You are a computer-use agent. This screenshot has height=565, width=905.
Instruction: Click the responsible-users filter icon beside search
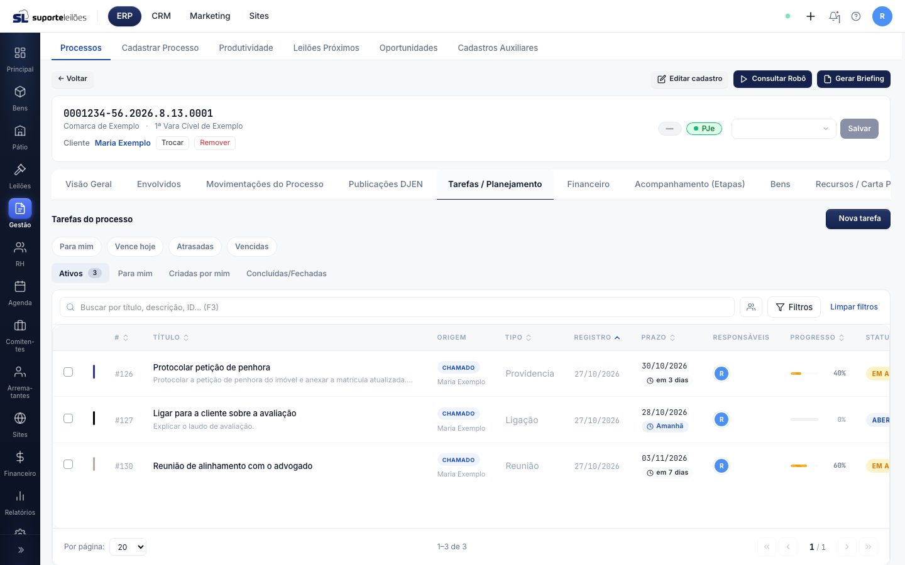point(751,307)
